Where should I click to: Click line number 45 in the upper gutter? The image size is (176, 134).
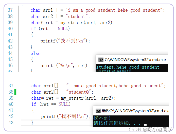[x=10, y=59]
